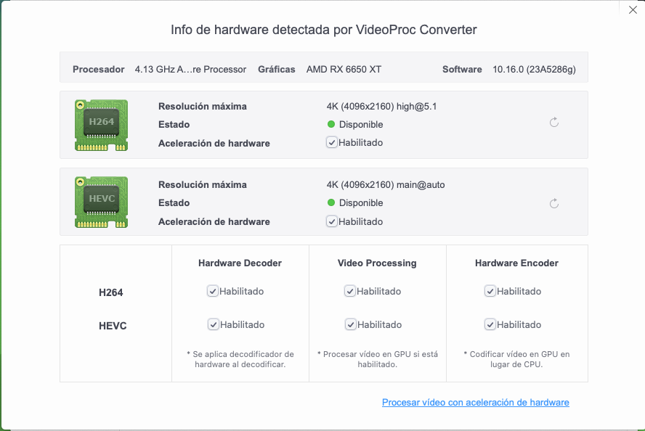This screenshot has width=645, height=431.
Task: Toggle H264 Video Processing checkbox
Action: pyautogui.click(x=349, y=291)
